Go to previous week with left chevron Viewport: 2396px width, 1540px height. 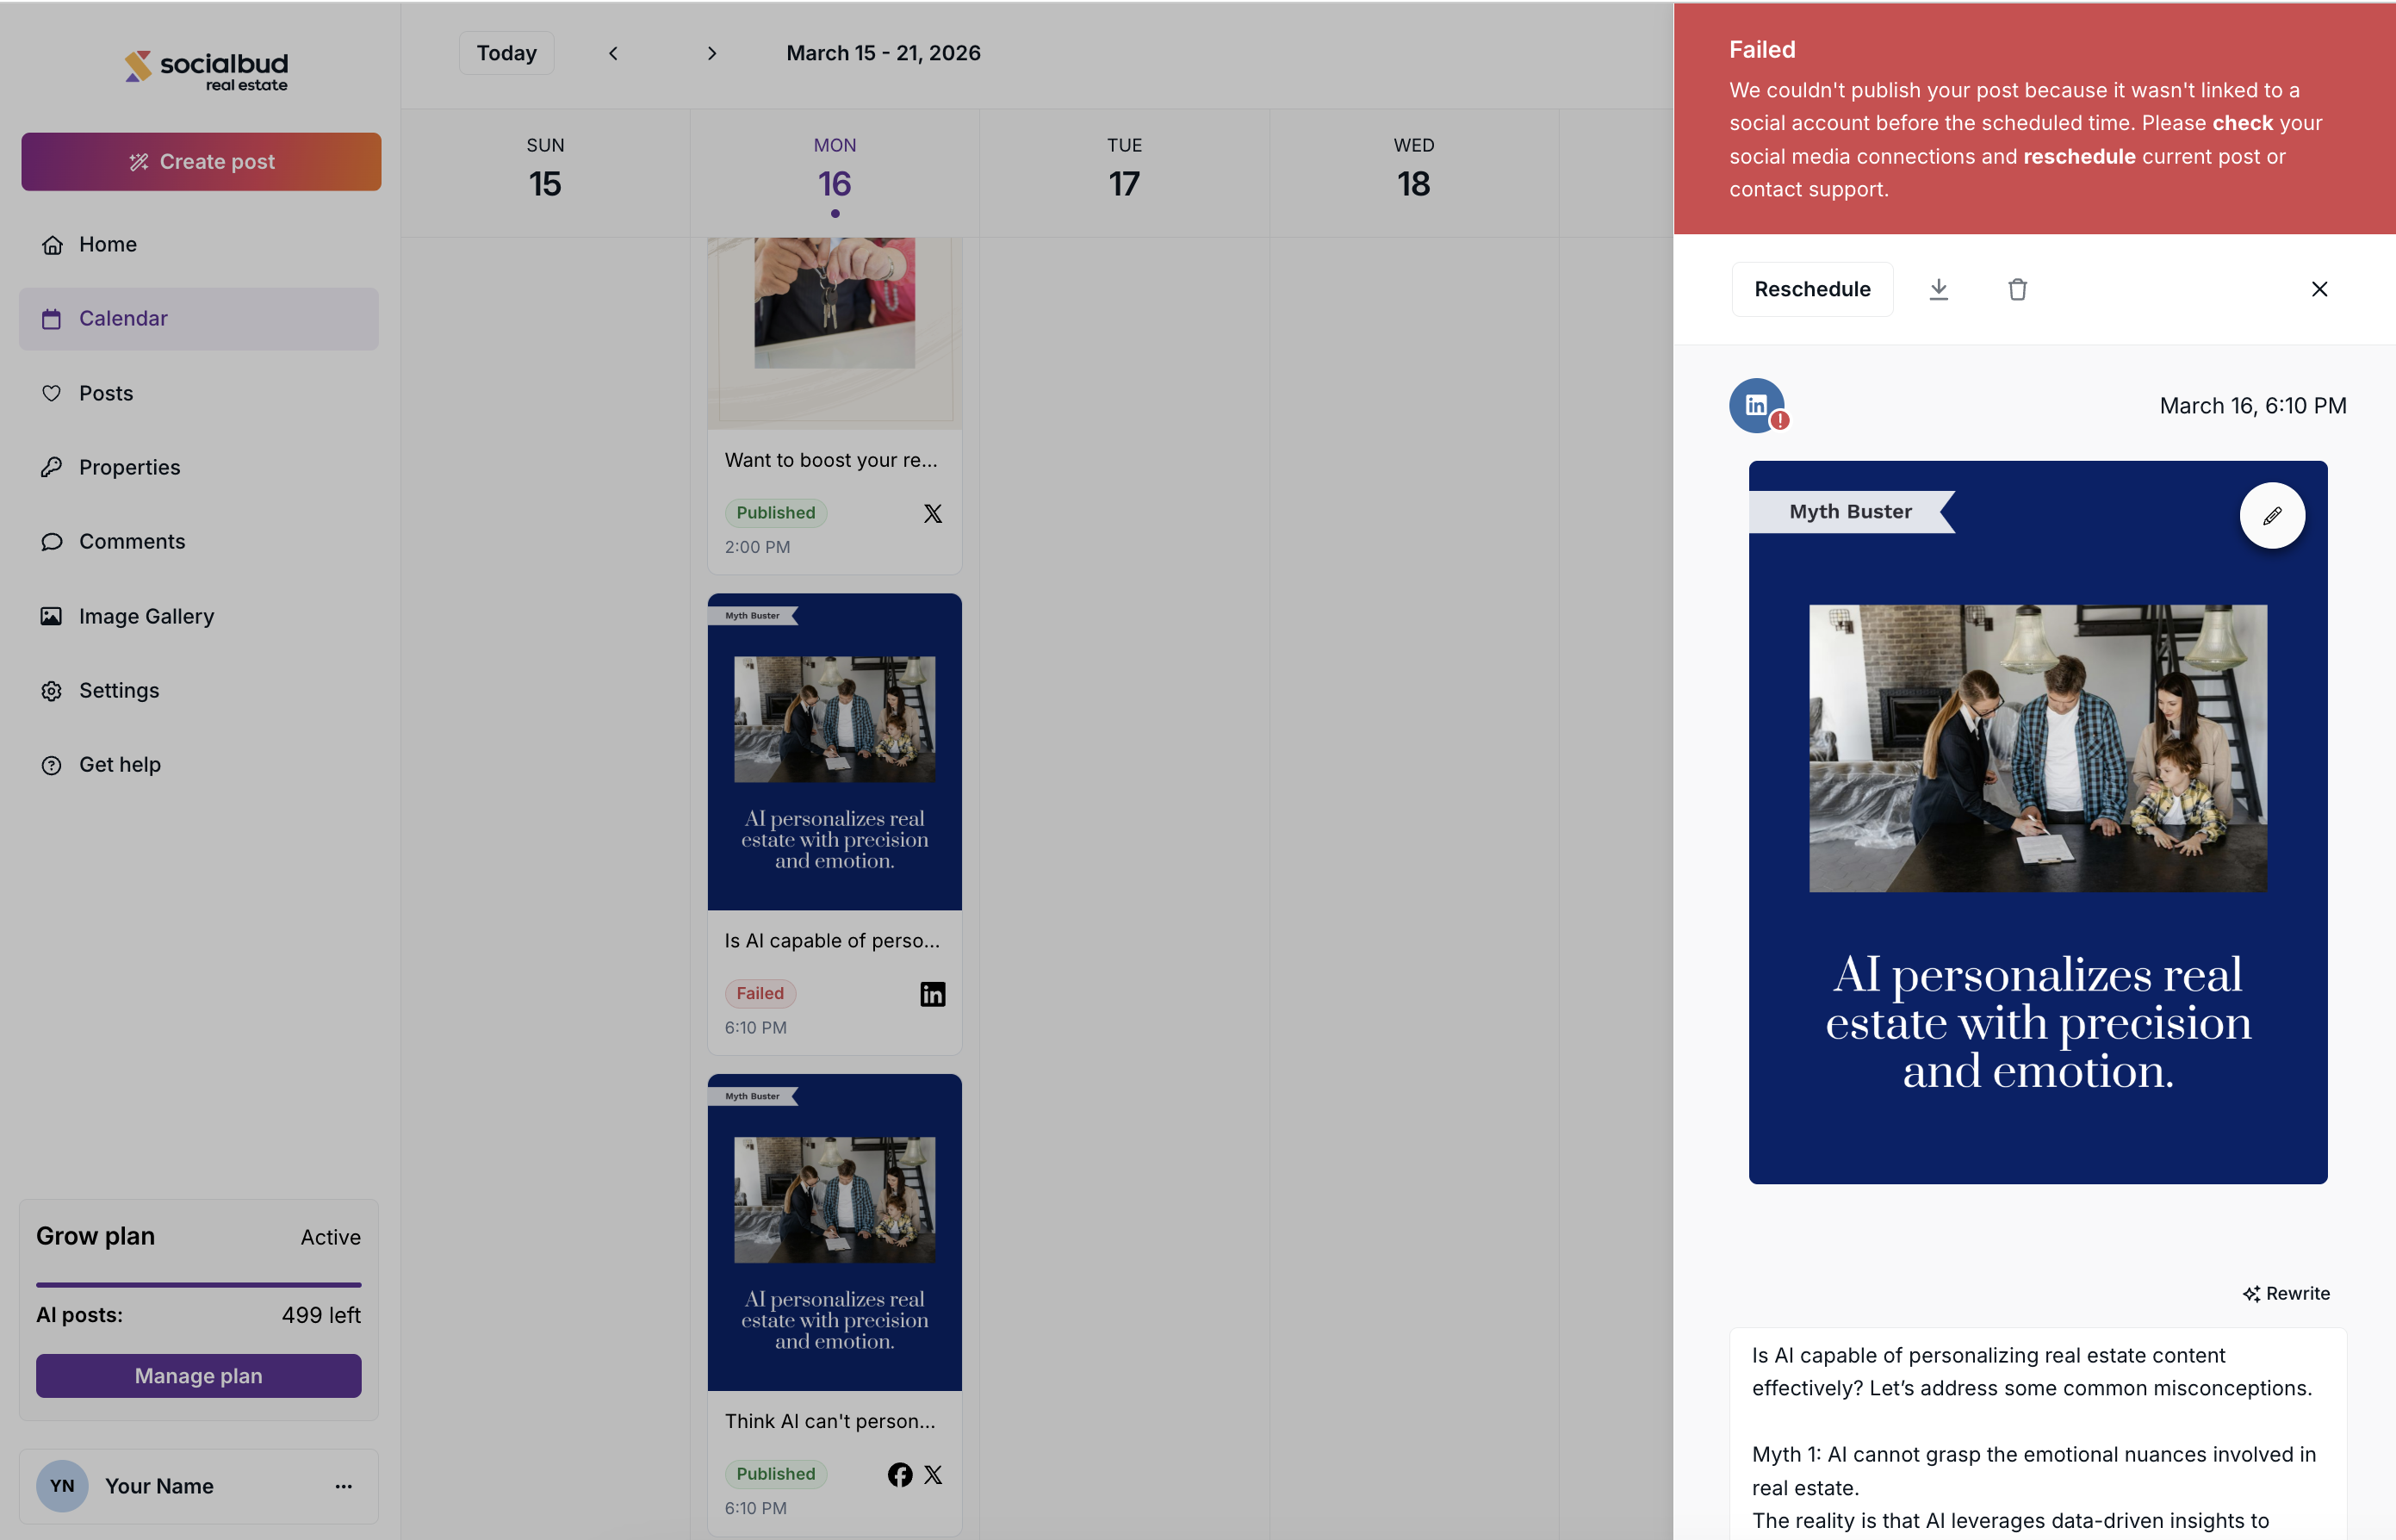click(x=613, y=53)
